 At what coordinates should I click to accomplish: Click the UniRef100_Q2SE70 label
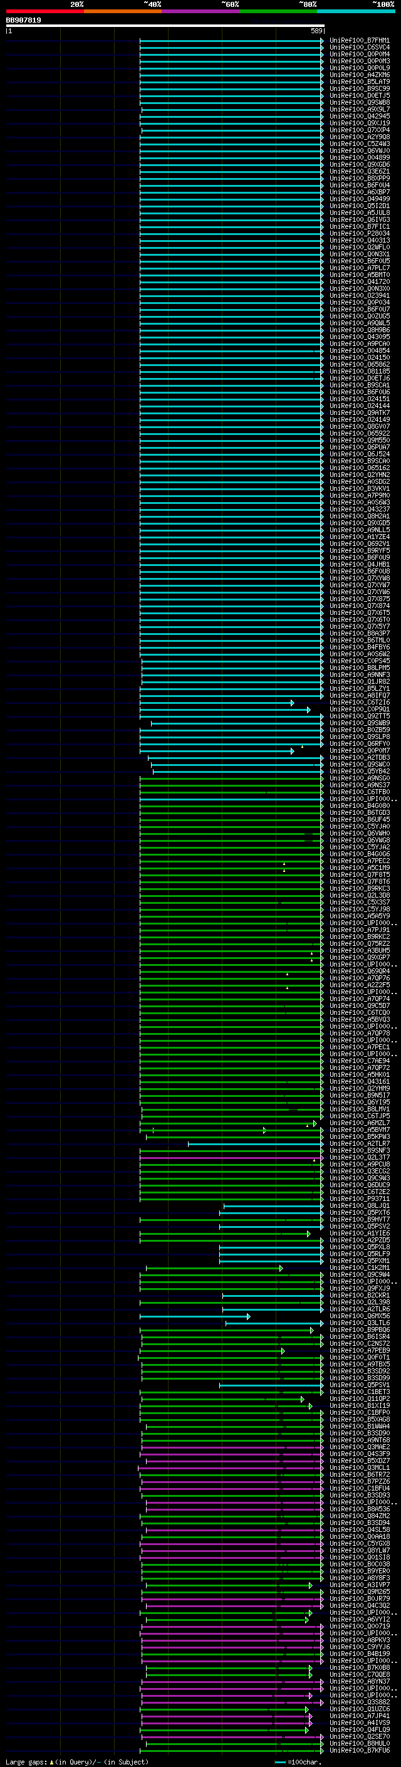click(359, 1737)
